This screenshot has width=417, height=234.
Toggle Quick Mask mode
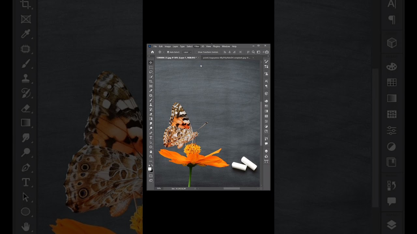tap(151, 176)
